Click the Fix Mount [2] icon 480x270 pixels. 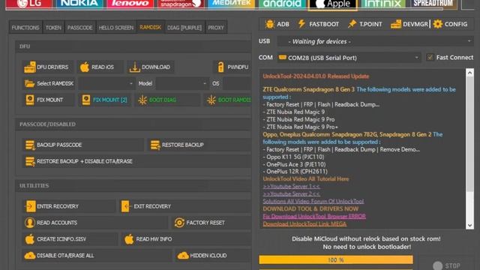tap(86, 100)
